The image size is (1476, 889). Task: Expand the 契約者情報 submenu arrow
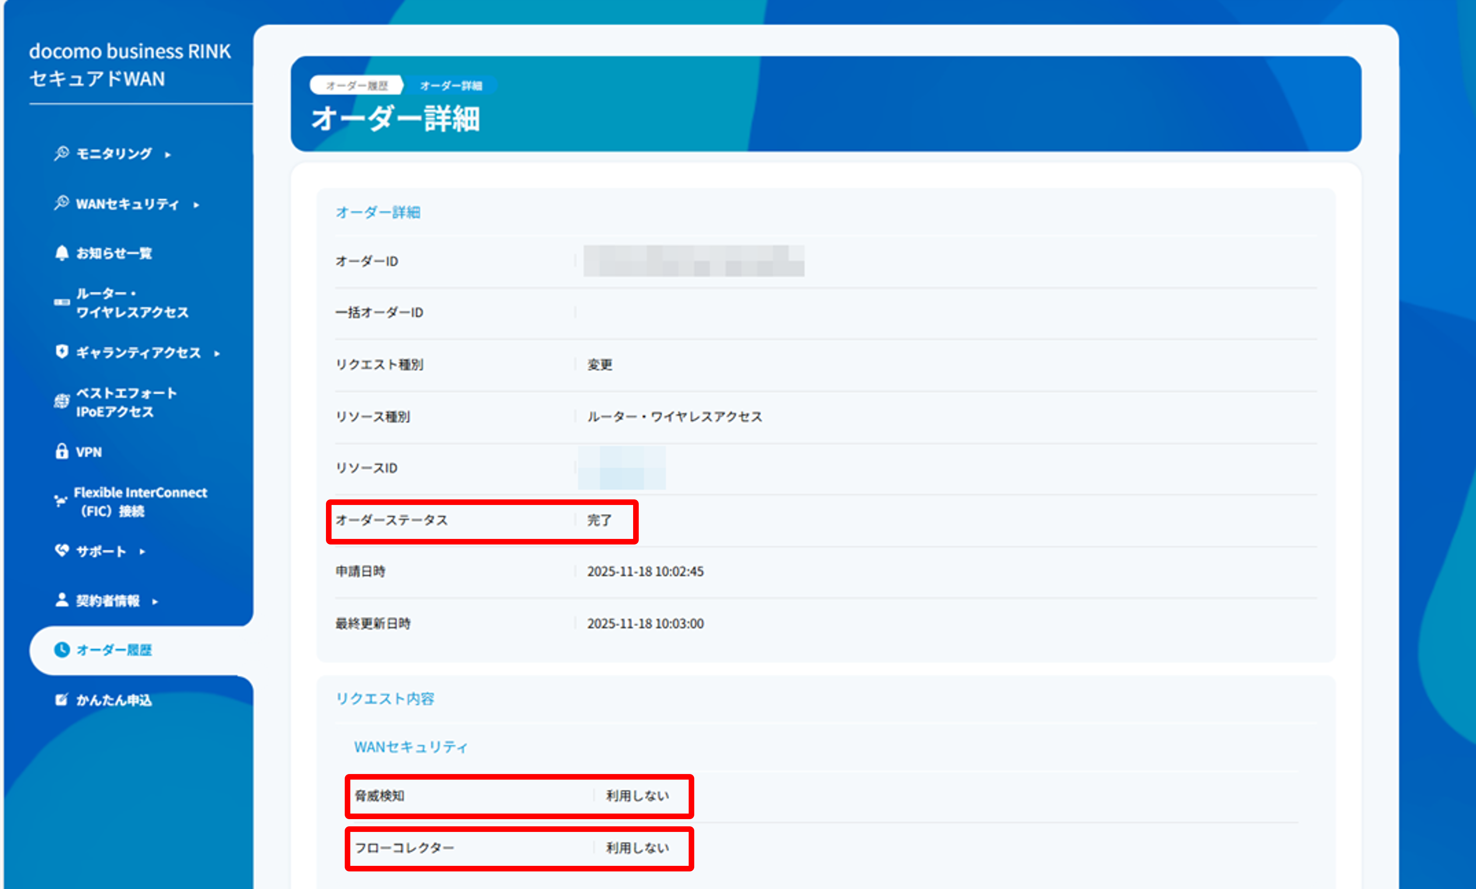click(155, 602)
